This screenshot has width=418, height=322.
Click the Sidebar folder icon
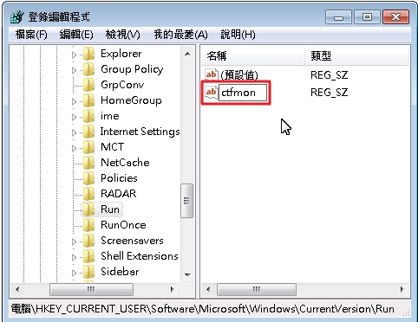88,272
